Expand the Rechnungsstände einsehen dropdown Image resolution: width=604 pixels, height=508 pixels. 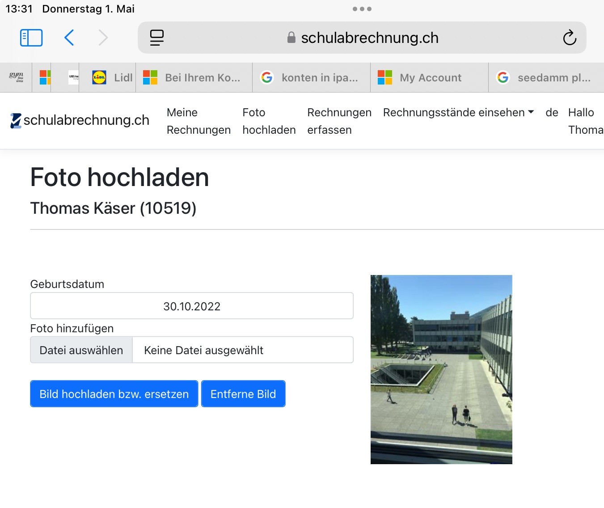(x=458, y=113)
